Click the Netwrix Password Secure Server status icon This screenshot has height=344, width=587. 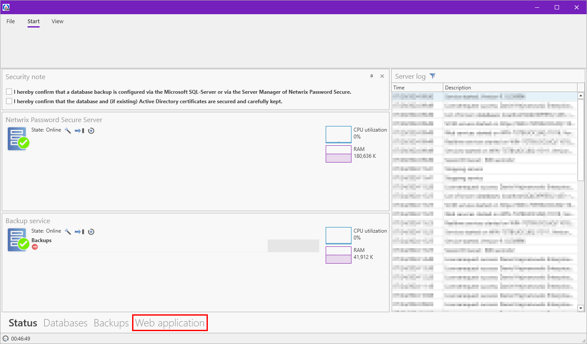[18, 138]
